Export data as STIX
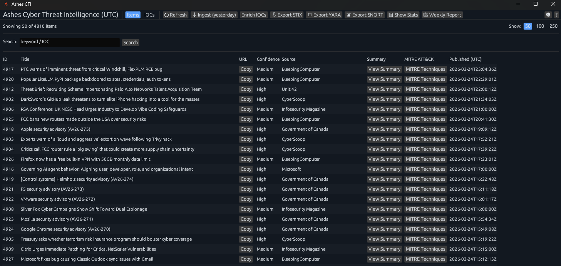This screenshot has height=266, width=561. 287,15
